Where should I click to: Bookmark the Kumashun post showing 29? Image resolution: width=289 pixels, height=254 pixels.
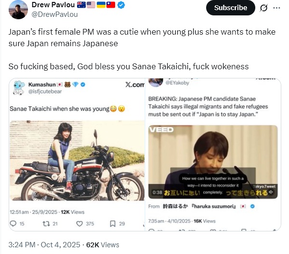pos(112,223)
